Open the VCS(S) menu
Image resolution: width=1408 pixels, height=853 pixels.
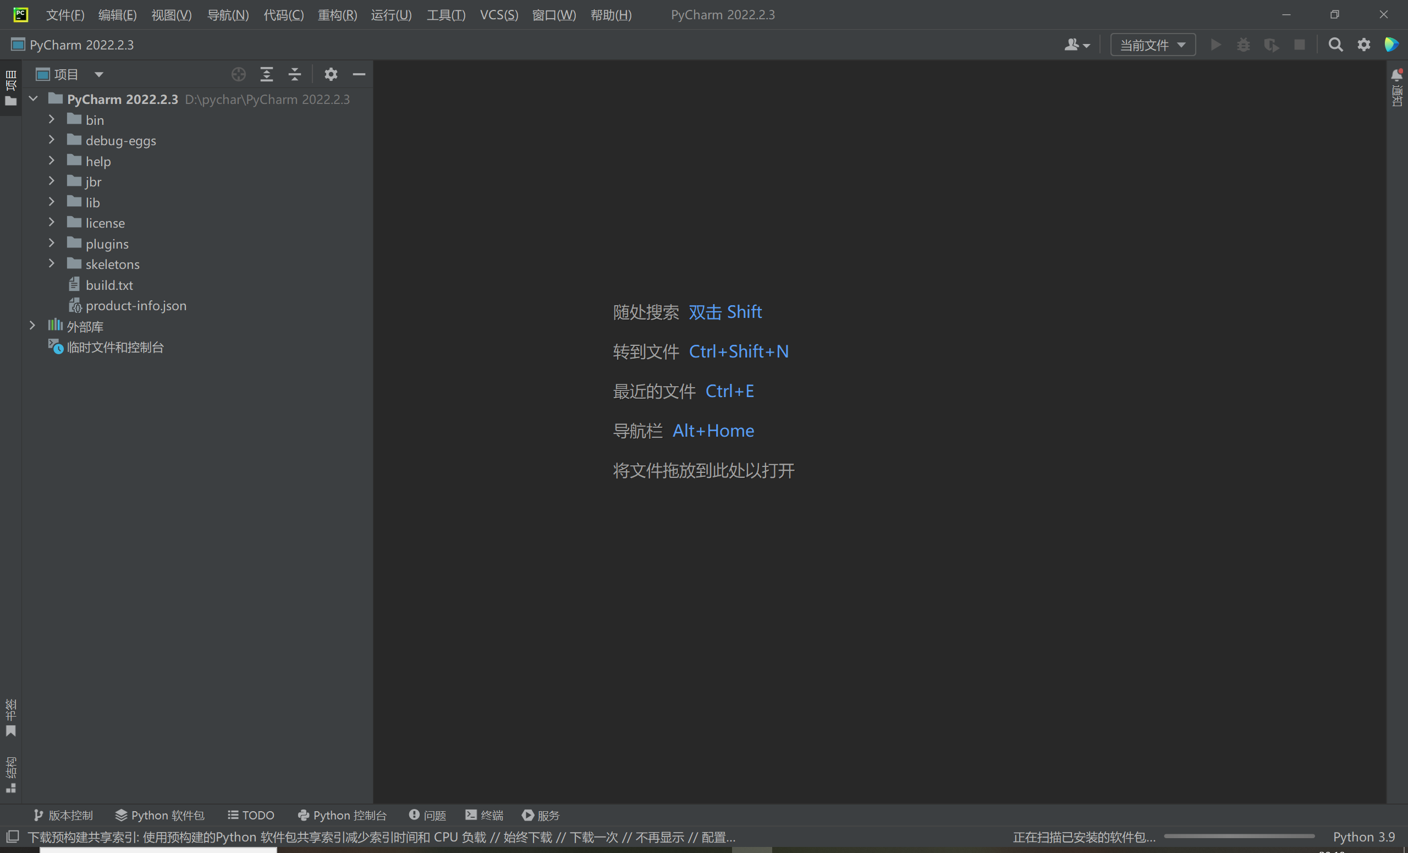coord(499,15)
